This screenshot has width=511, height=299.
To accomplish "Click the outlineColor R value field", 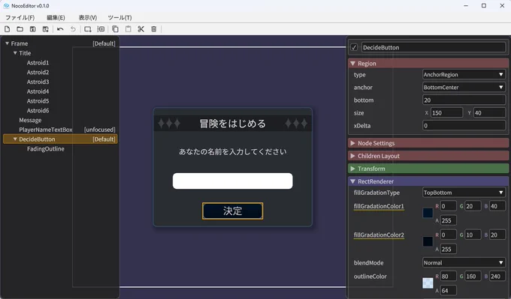I will point(448,277).
